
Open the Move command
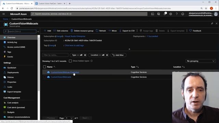tap(112, 31)
